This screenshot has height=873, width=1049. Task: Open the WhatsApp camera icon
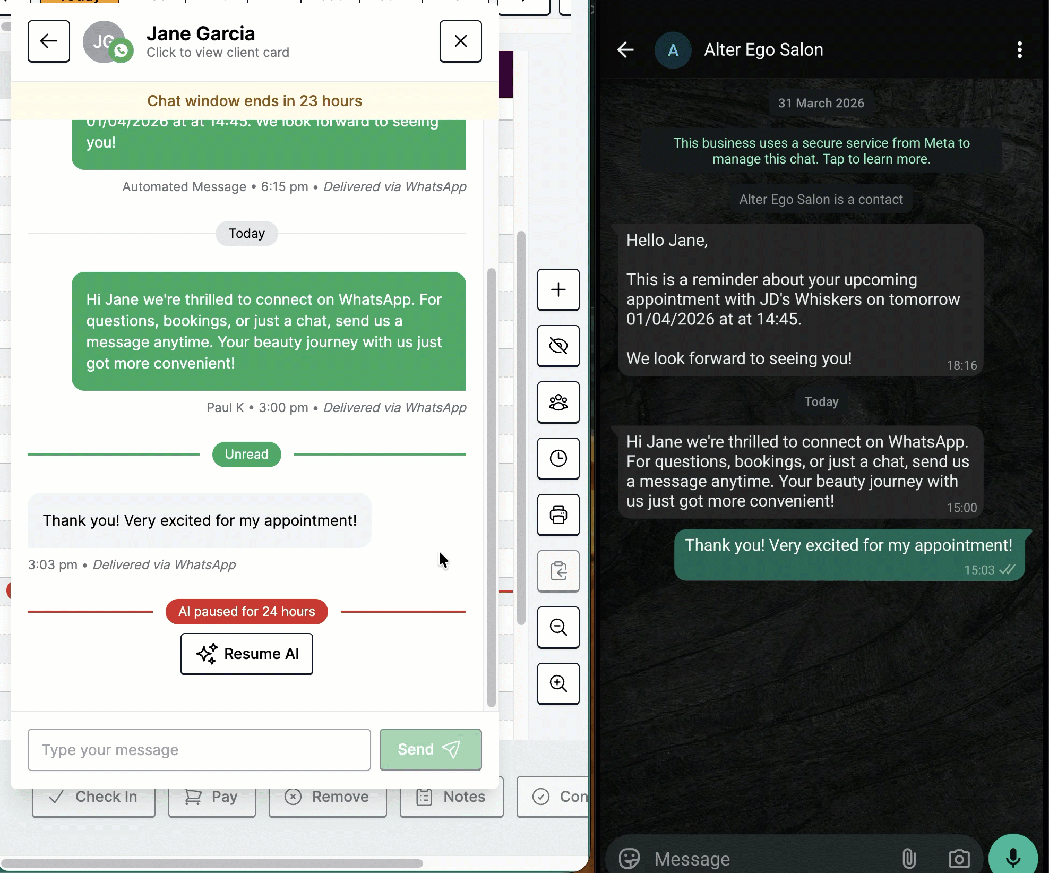tap(959, 858)
